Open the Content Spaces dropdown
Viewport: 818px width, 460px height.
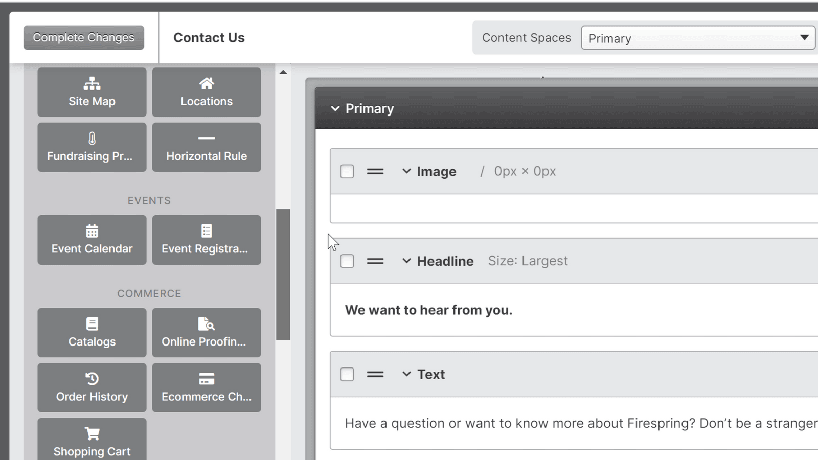[x=698, y=38]
